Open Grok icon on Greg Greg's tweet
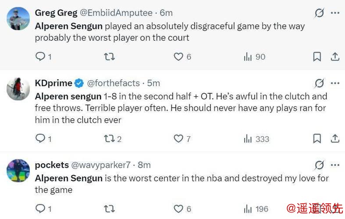The height and width of the screenshot is (219, 345). point(319,13)
